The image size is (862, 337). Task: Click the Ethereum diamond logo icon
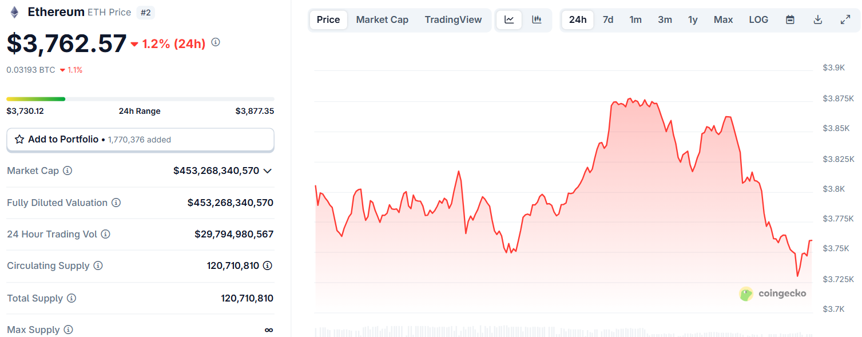click(14, 12)
